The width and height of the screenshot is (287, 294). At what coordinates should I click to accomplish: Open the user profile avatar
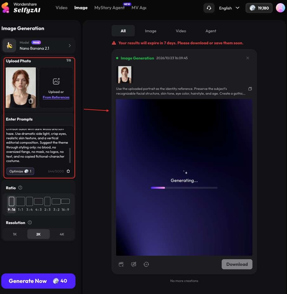280,8
